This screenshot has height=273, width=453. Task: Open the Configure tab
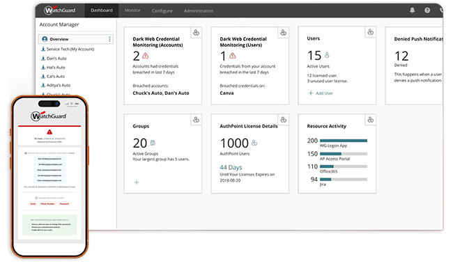coord(162,10)
